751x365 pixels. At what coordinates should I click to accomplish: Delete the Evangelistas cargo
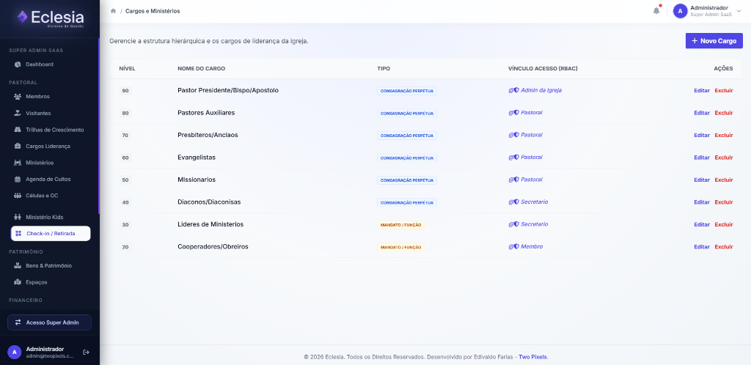tap(724, 158)
